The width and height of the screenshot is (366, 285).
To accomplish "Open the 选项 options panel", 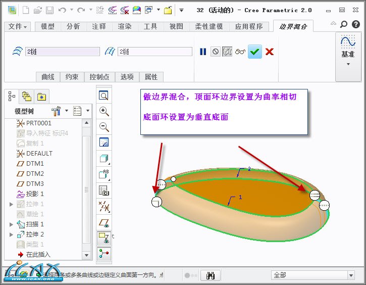I will 127,77.
